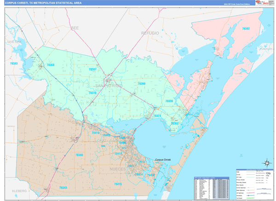
Task: Click ZIP code 78374 label
Action: tap(157, 115)
